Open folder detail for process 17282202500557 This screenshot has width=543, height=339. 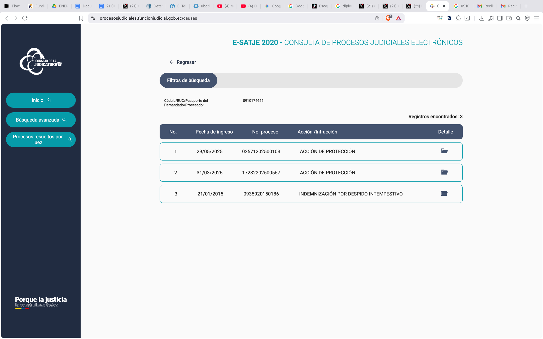click(x=444, y=172)
